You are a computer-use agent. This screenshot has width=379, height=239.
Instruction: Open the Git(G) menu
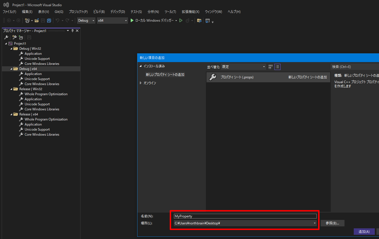pos(59,12)
